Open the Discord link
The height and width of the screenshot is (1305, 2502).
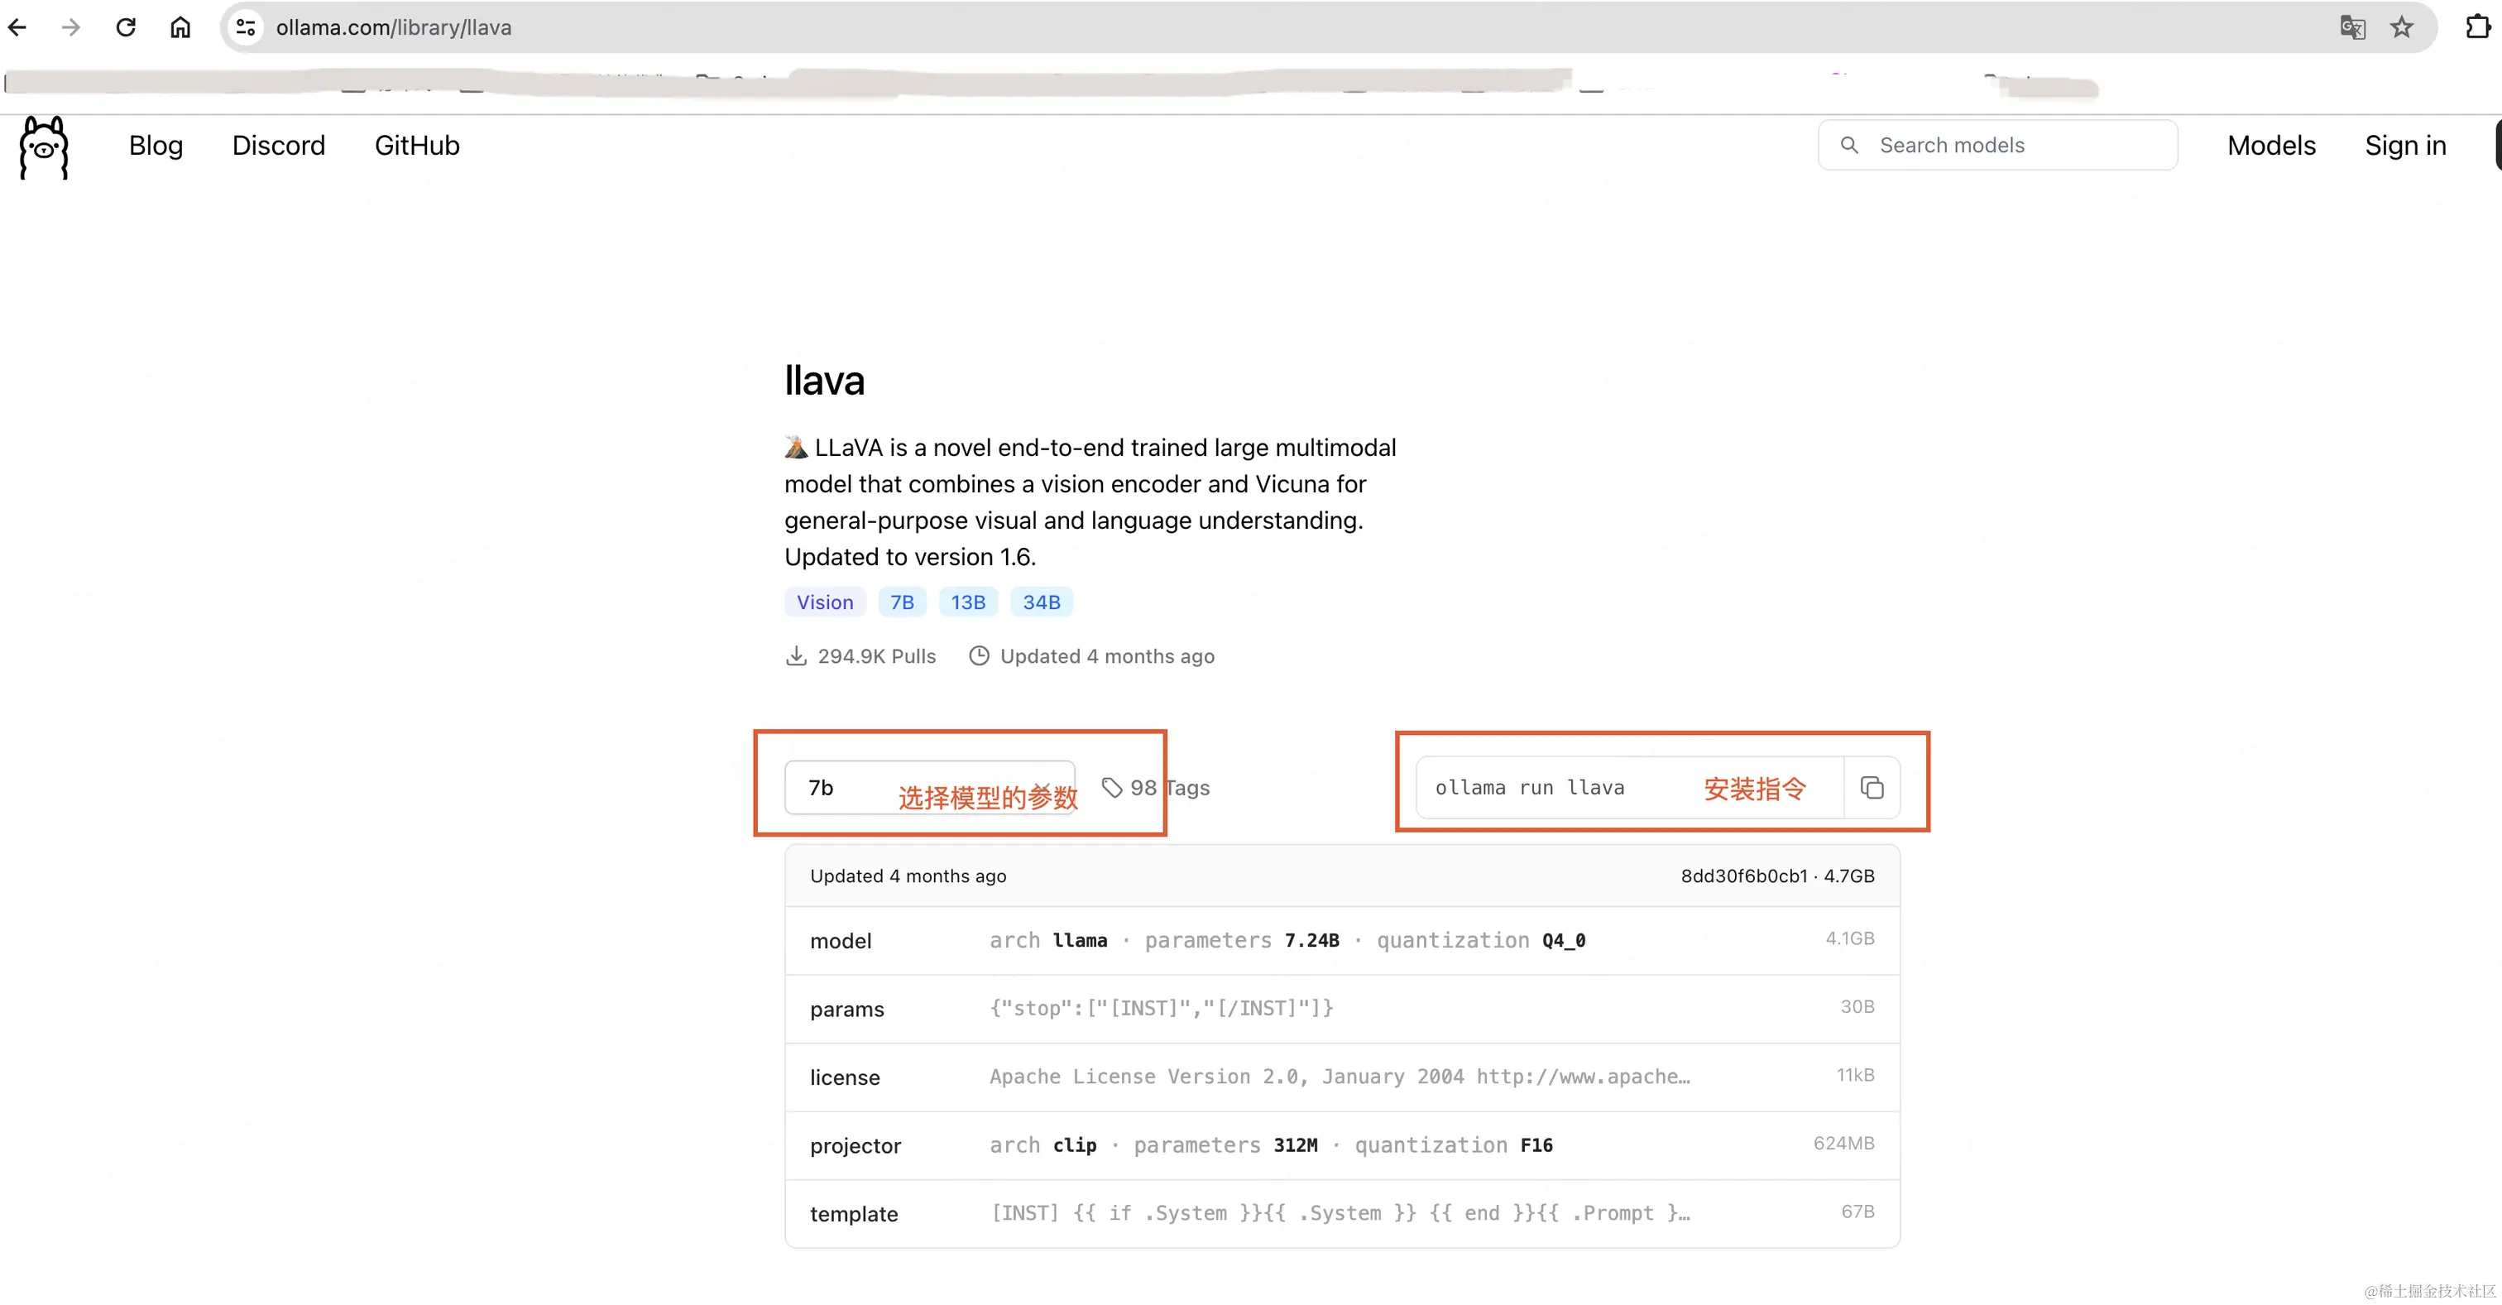[x=278, y=146]
